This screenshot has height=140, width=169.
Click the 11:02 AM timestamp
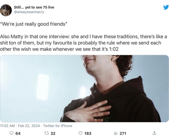pos(8,126)
